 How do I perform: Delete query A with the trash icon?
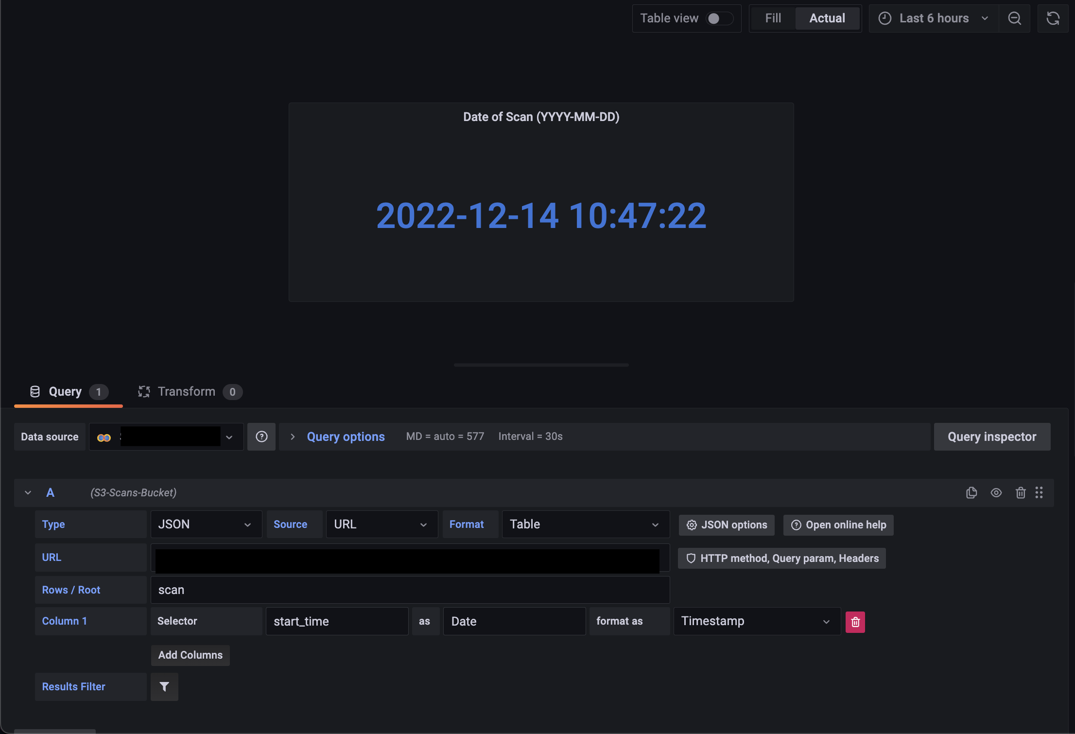coord(1020,492)
